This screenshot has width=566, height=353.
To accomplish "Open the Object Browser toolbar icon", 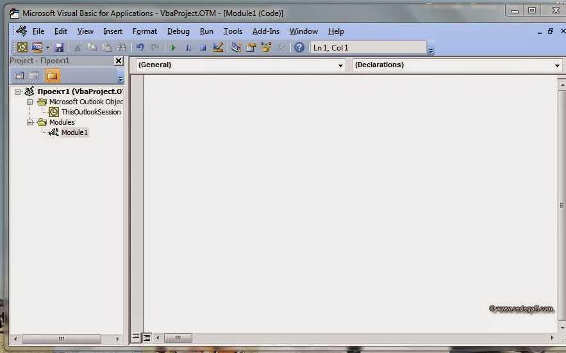I will pyautogui.click(x=267, y=47).
